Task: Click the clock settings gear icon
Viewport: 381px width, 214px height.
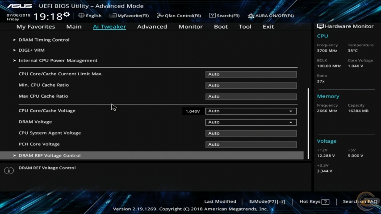Action: pos(67,15)
